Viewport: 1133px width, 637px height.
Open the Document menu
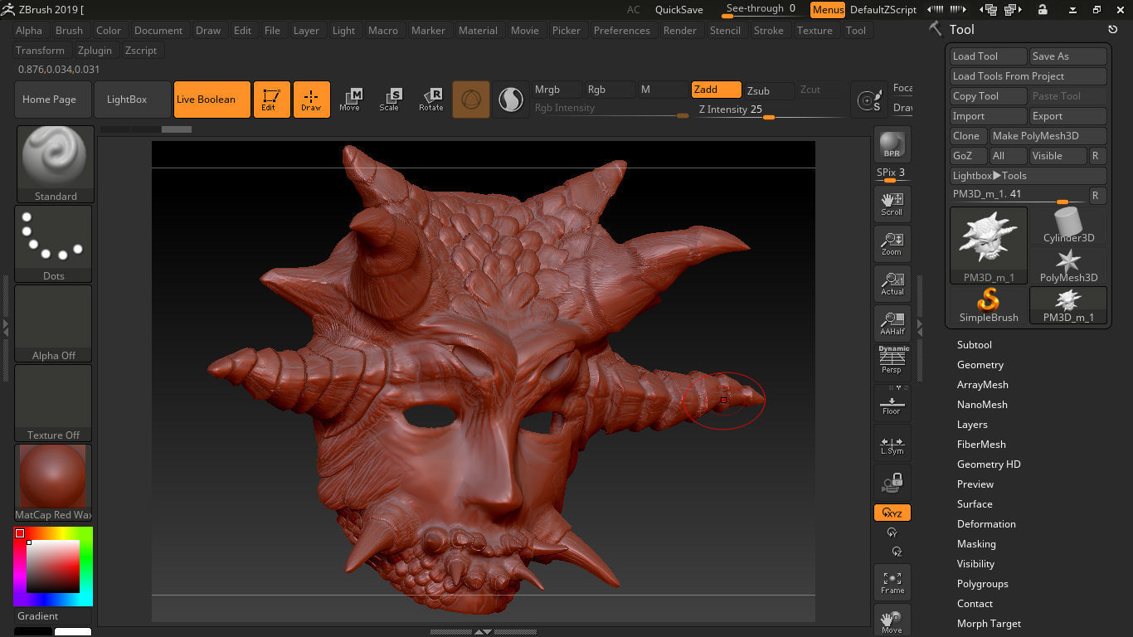point(158,31)
